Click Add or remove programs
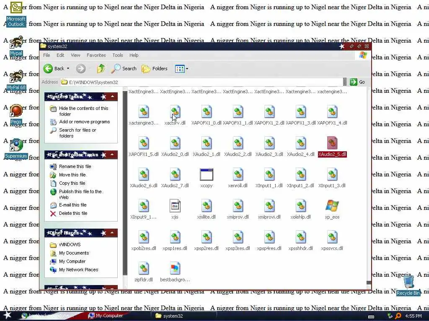This screenshot has height=321, width=429. (84, 122)
